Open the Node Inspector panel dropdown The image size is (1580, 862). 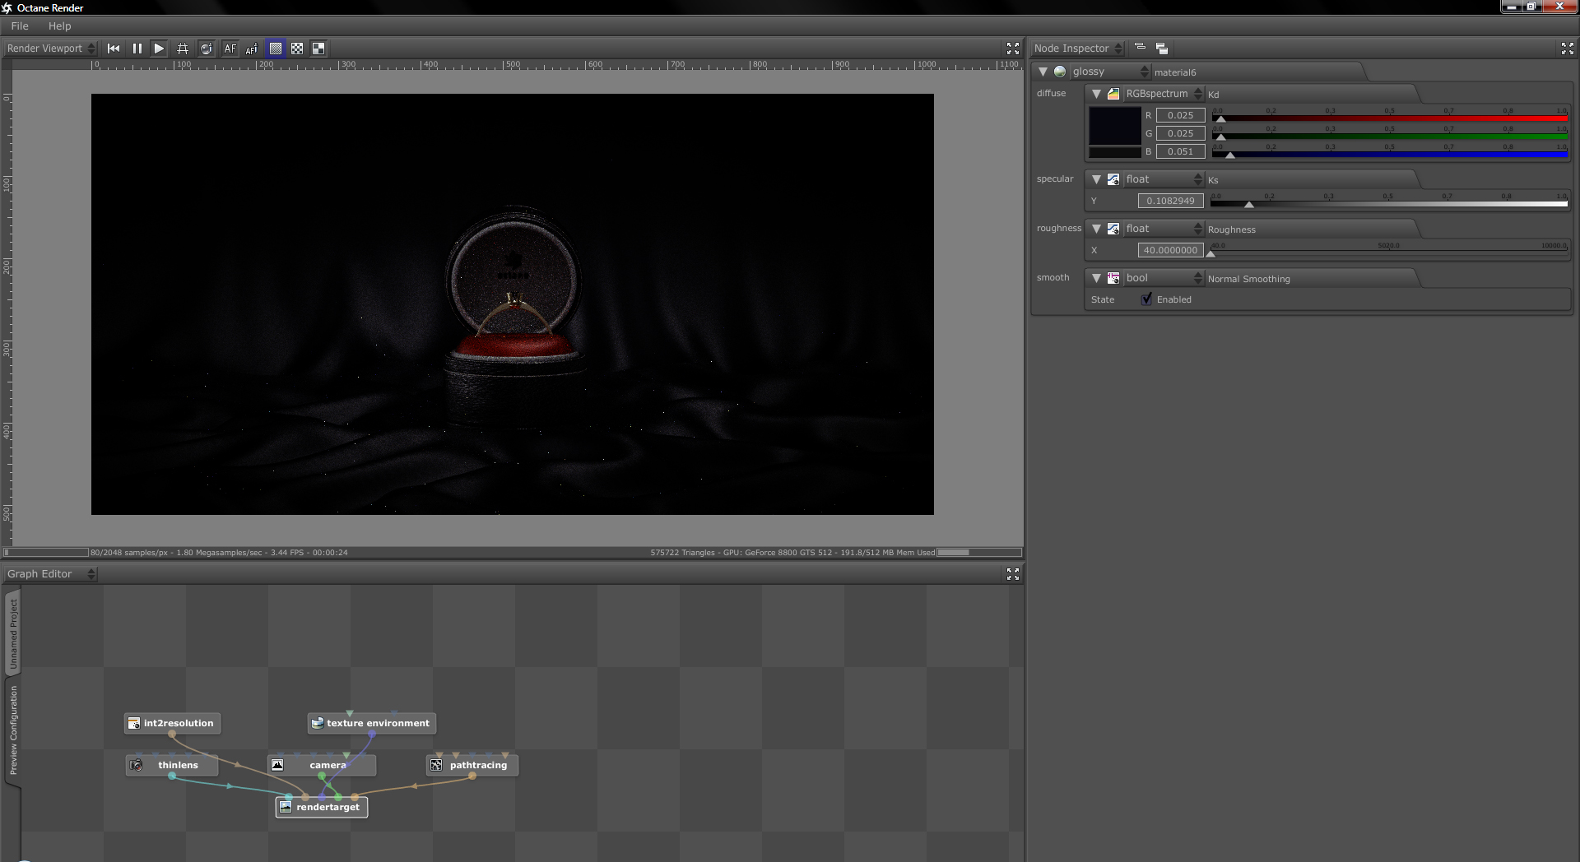(1078, 49)
